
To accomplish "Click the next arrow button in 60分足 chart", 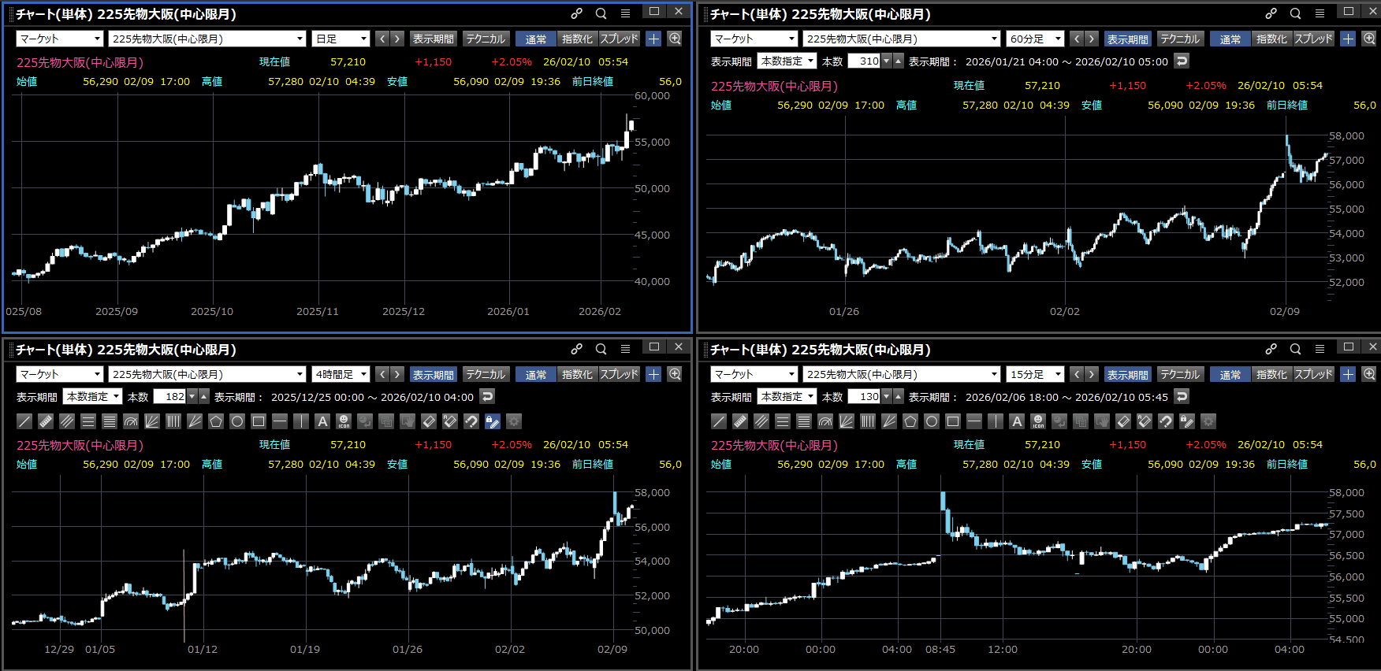I will point(1092,39).
